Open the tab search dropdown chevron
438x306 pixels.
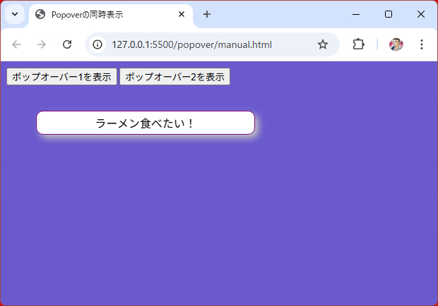click(x=15, y=14)
